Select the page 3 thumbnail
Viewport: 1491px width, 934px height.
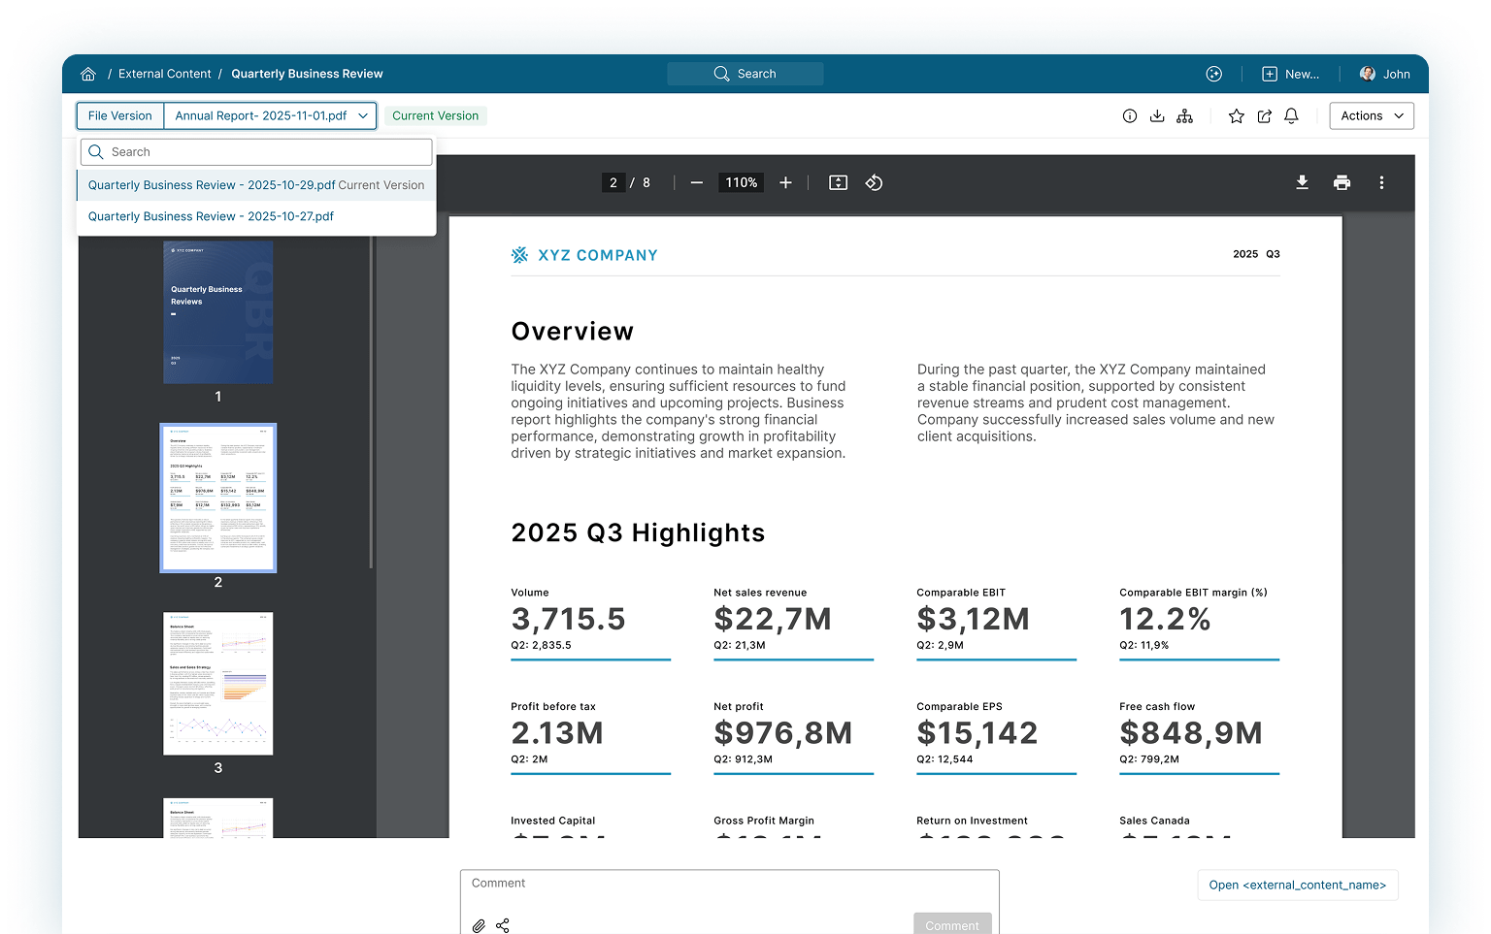tap(217, 683)
